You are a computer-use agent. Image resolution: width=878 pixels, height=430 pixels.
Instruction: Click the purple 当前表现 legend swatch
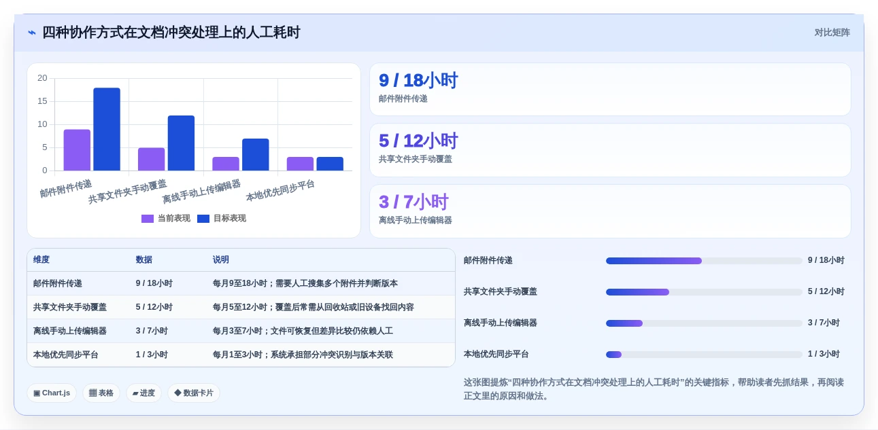[148, 219]
